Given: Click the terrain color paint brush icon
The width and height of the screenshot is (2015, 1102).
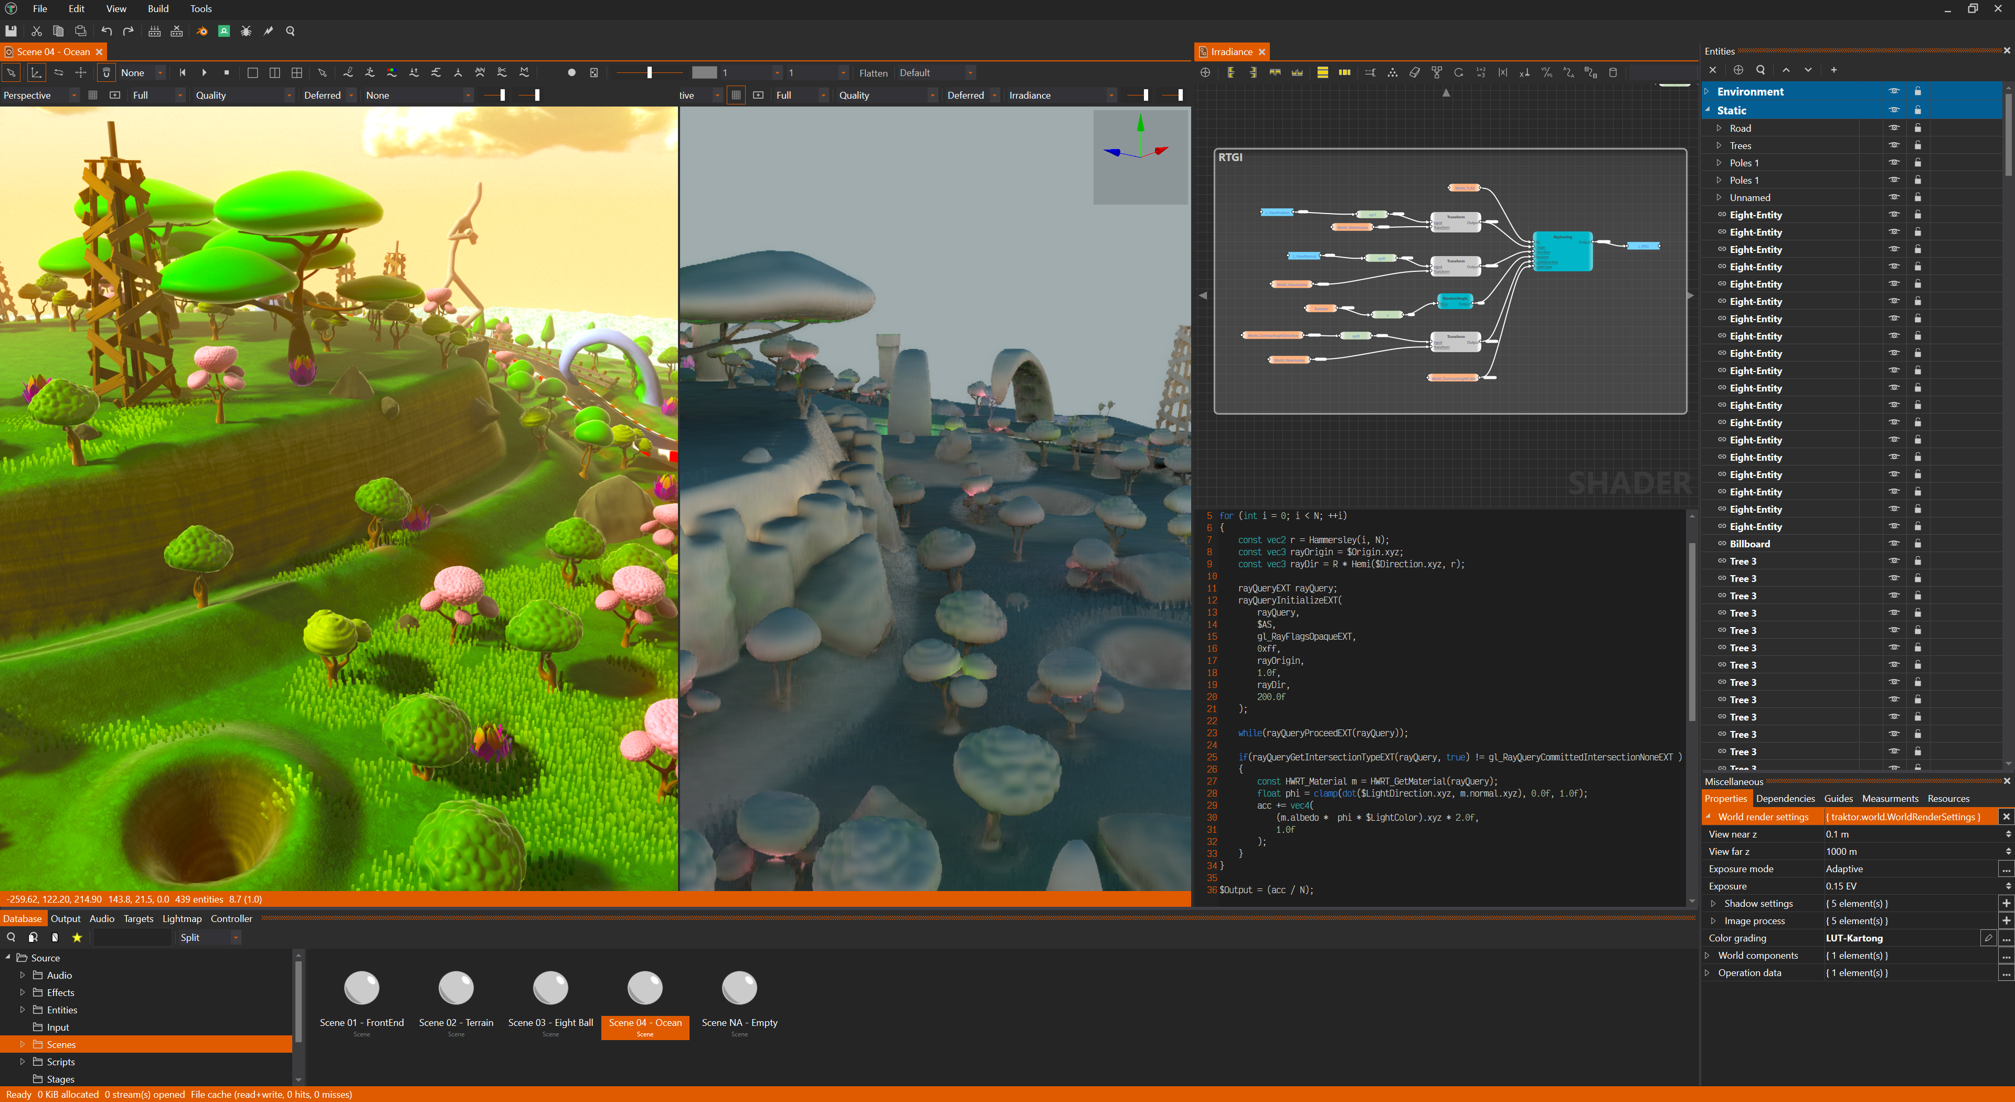Looking at the screenshot, I should (x=391, y=73).
